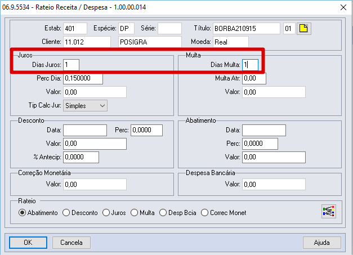
Task: Click the Desconto Data field
Action: pos(85,130)
